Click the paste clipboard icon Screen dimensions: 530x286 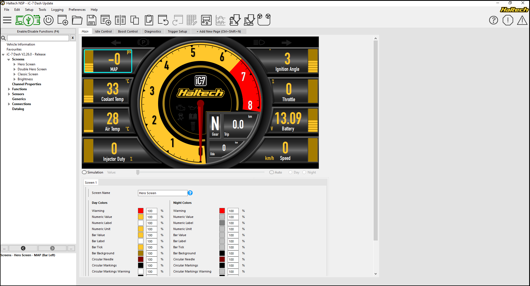149,20
